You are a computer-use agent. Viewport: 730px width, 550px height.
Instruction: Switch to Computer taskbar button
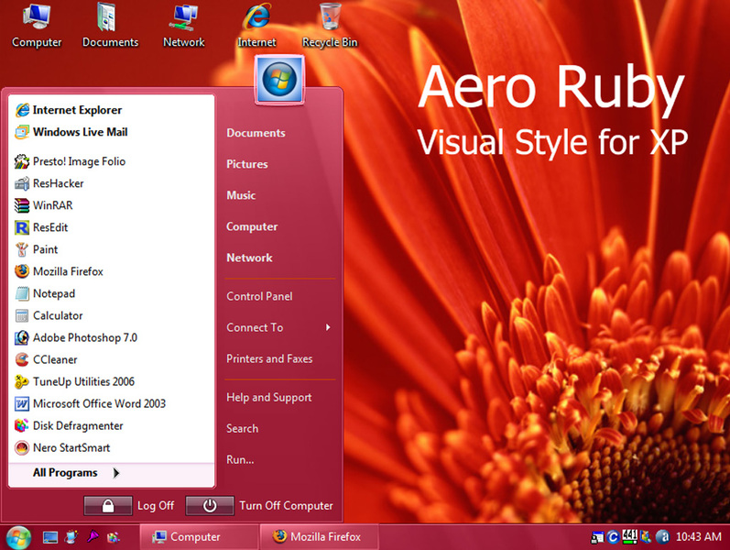(200, 537)
